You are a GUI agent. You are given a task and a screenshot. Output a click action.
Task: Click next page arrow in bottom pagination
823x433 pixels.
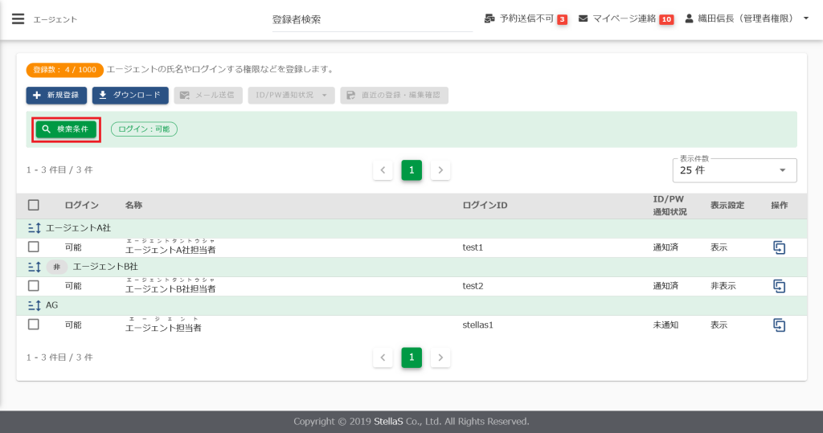tap(440, 357)
